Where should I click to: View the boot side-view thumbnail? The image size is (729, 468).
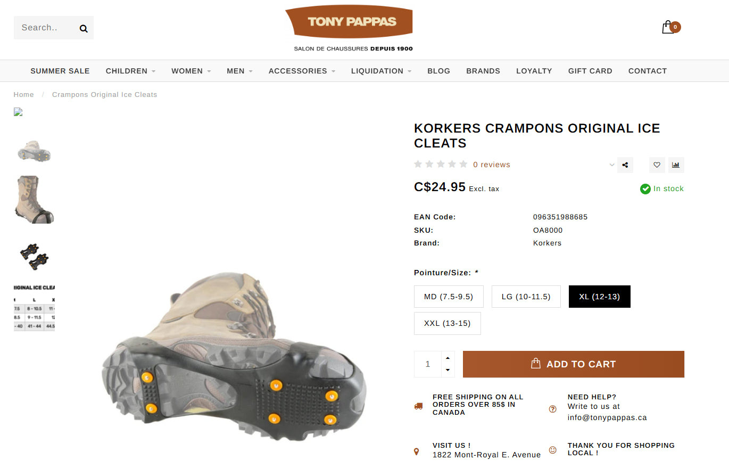pos(34,200)
